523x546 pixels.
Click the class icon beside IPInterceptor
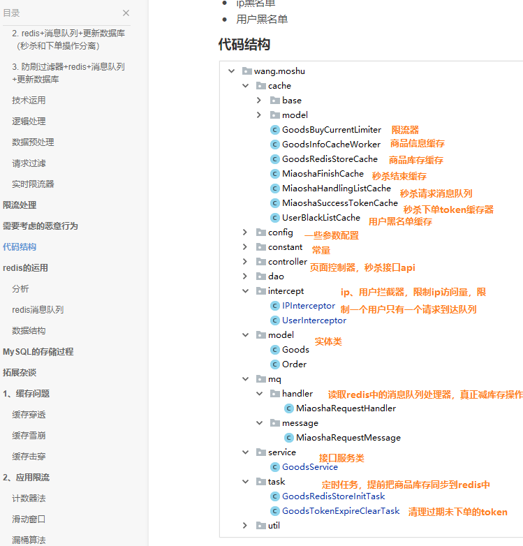tap(275, 306)
